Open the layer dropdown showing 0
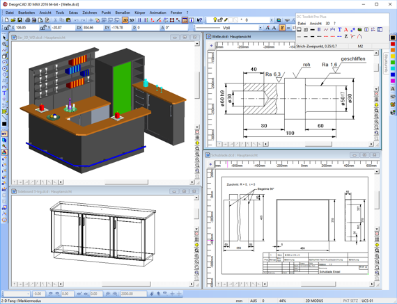 pos(272,20)
